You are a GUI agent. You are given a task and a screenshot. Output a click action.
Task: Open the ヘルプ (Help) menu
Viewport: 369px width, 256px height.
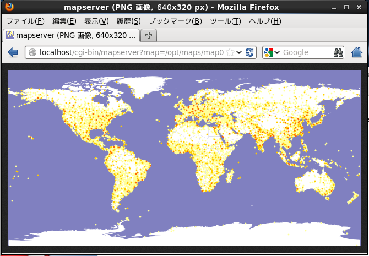coord(265,21)
